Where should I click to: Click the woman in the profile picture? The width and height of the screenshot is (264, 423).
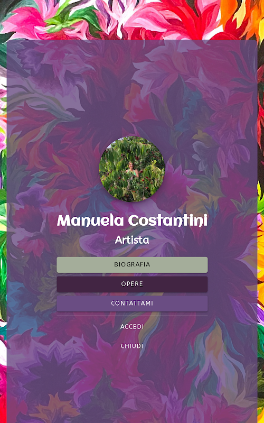pyautogui.click(x=133, y=169)
